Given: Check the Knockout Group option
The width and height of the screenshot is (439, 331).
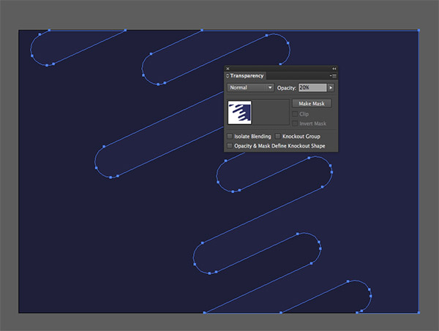Looking at the screenshot, I should click(278, 137).
